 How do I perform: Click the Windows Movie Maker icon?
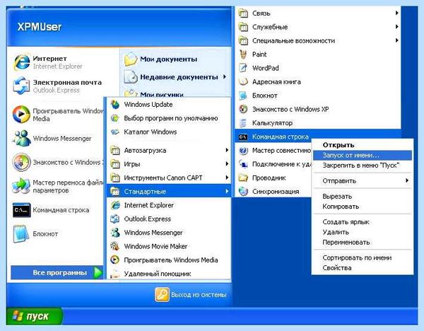[x=115, y=246]
